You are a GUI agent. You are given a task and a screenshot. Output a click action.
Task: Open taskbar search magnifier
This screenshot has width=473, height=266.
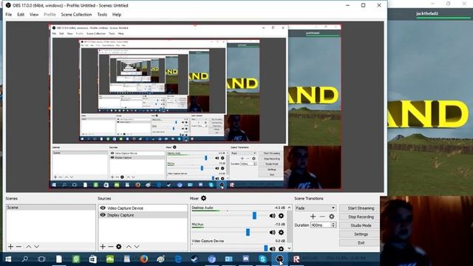tap(25, 259)
